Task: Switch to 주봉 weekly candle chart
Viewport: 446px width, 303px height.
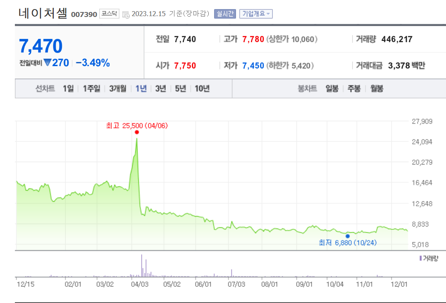Action: pos(354,88)
